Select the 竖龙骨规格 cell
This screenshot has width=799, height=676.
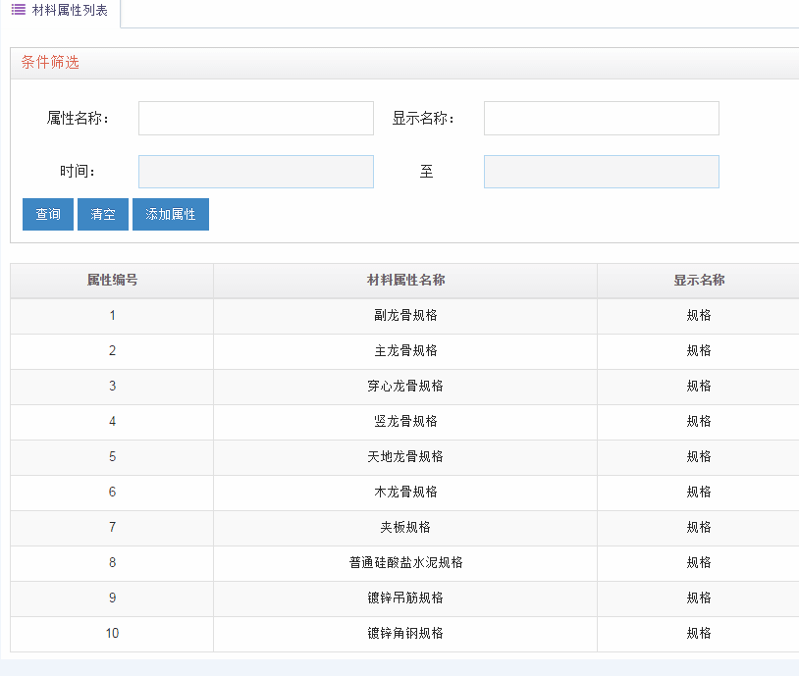tap(405, 422)
